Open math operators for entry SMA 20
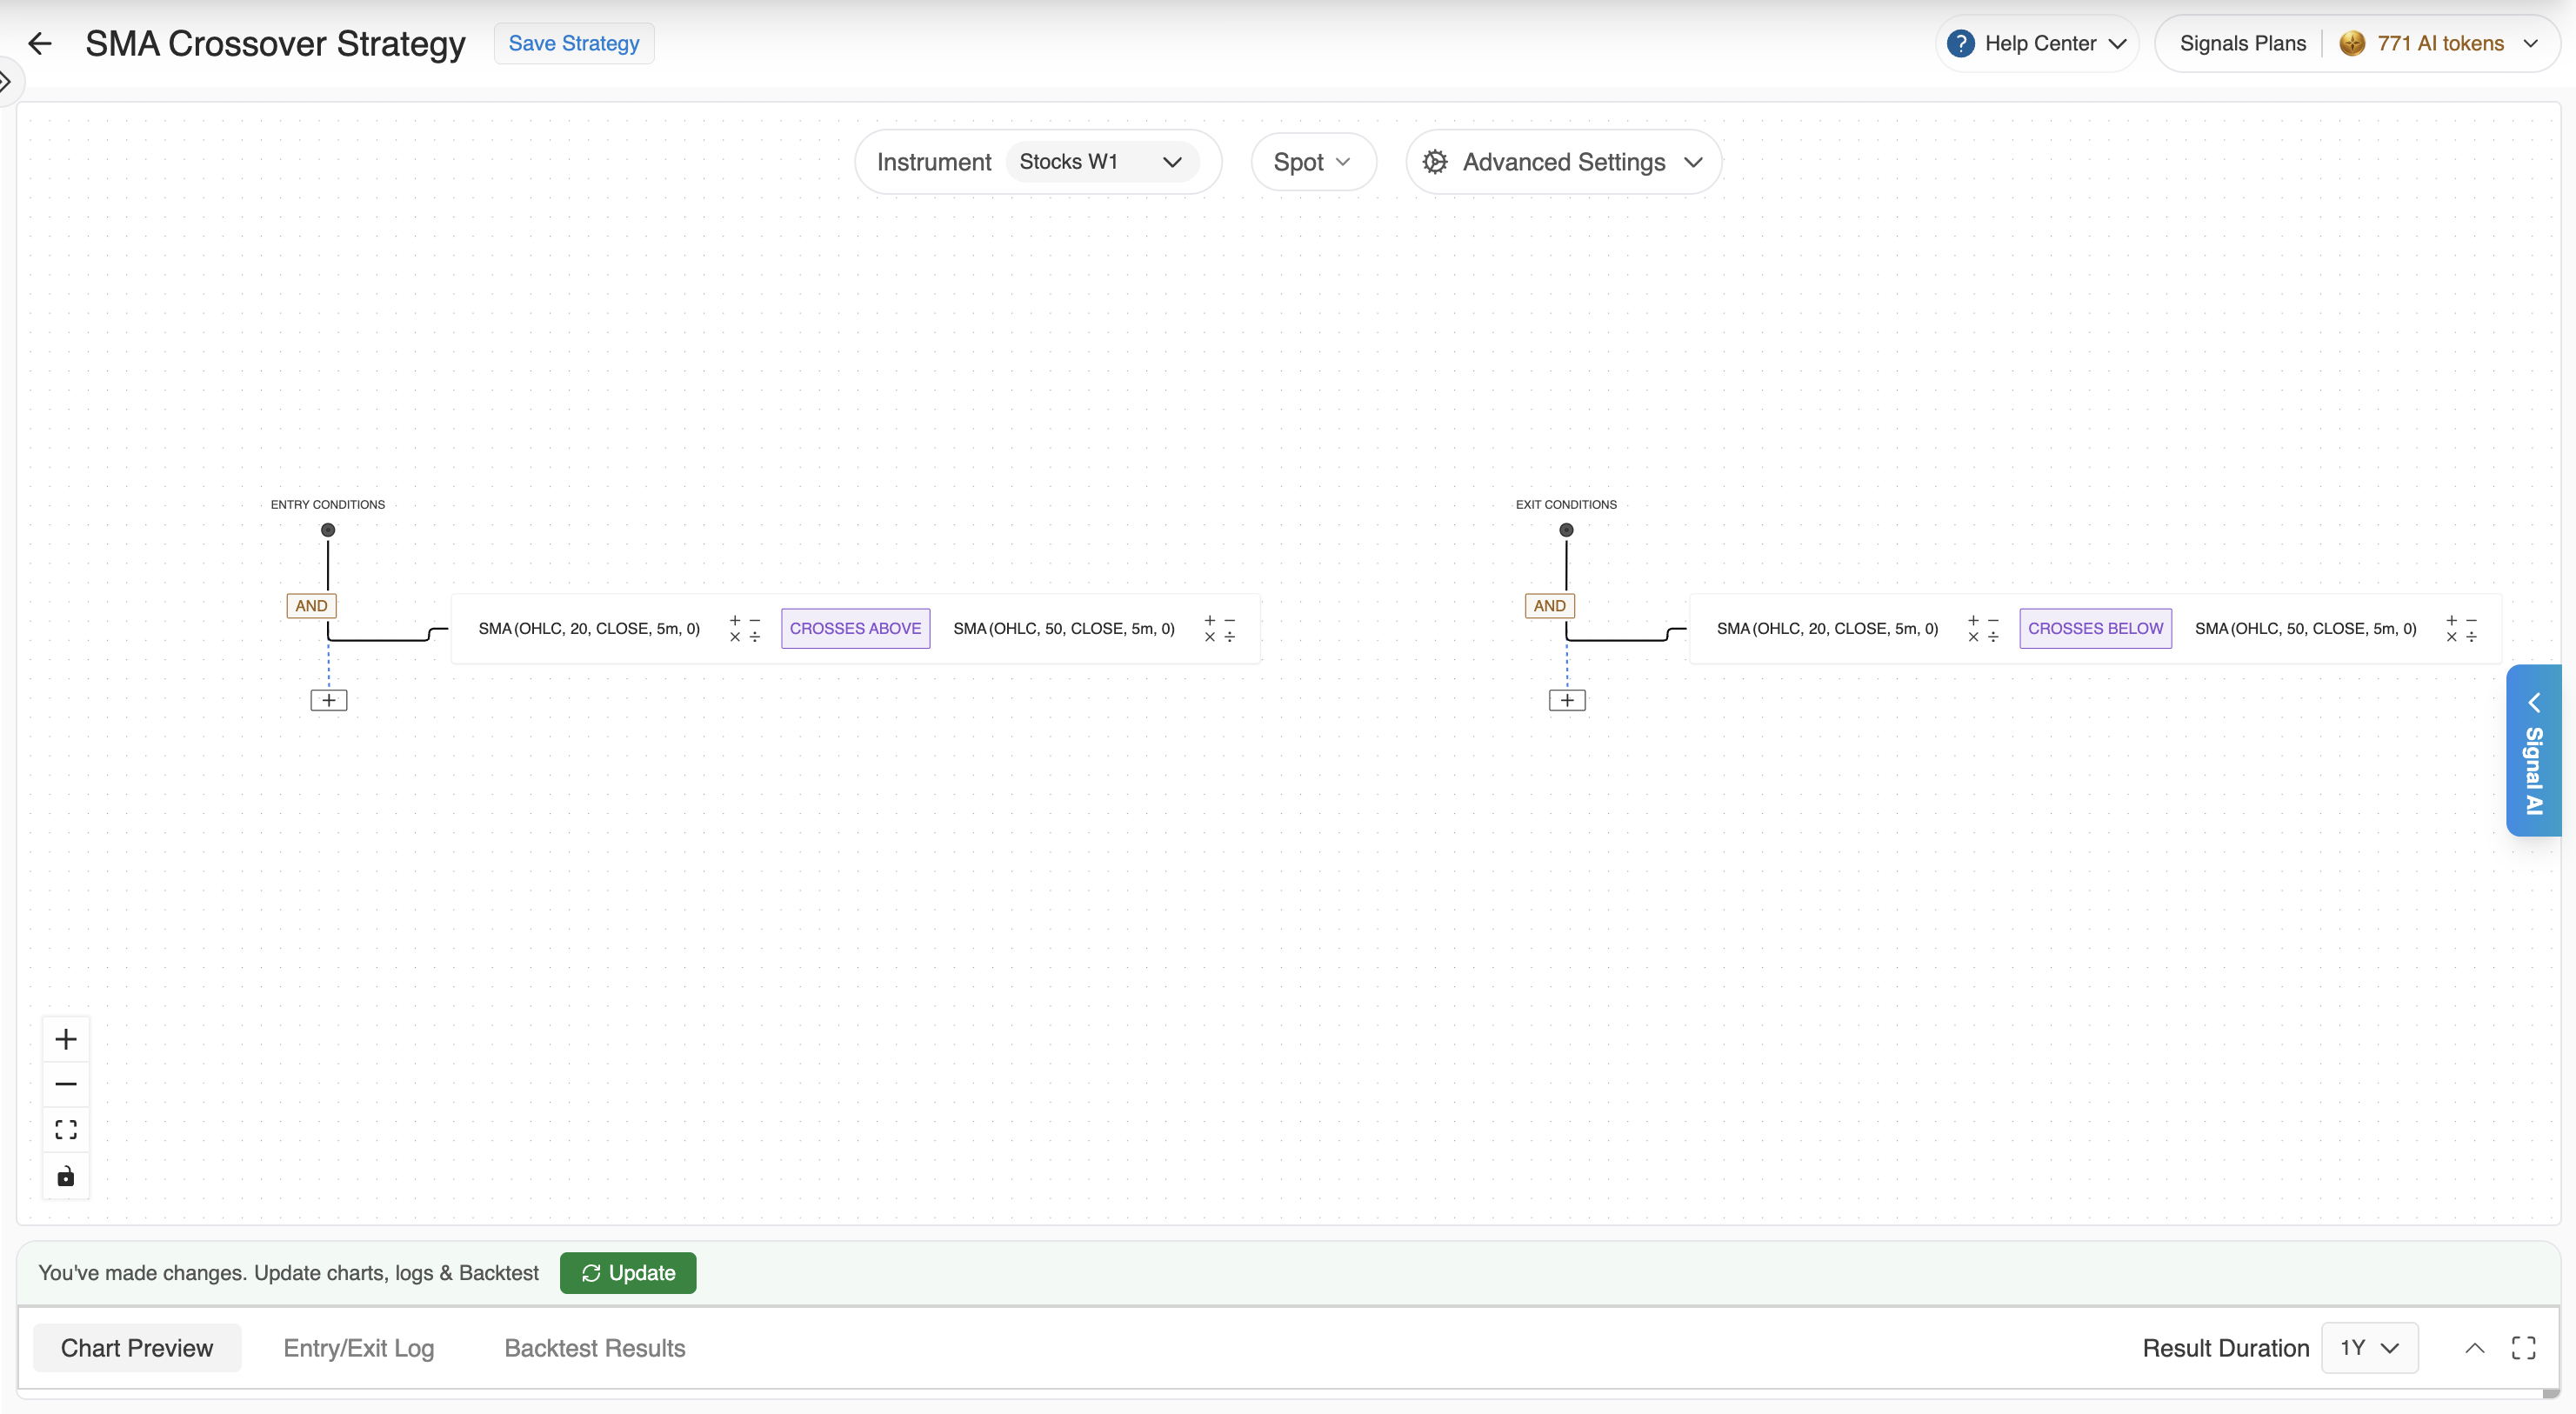 pos(744,629)
